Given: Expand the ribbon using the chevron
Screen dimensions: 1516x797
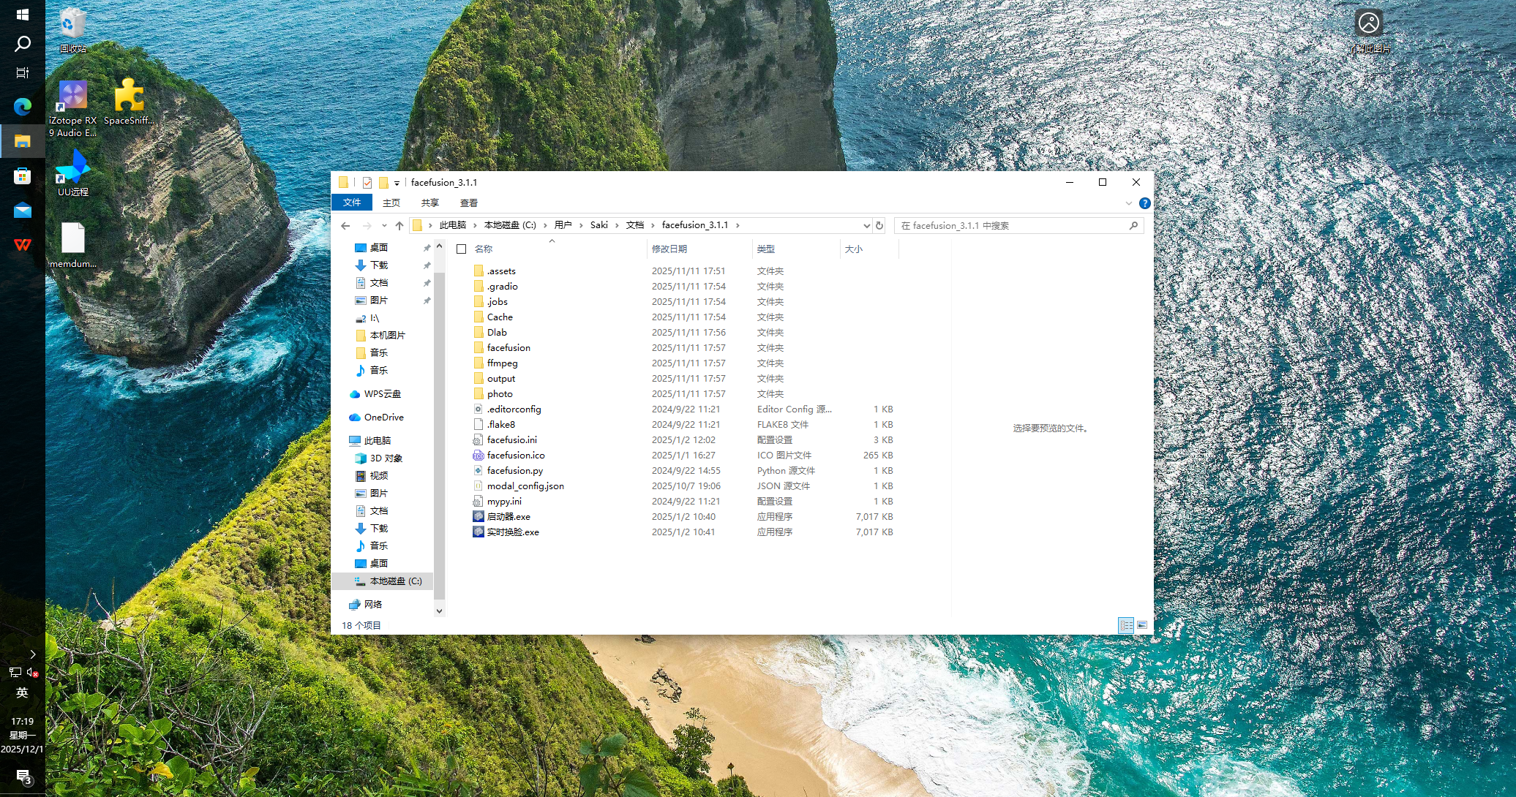Looking at the screenshot, I should [x=1129, y=203].
